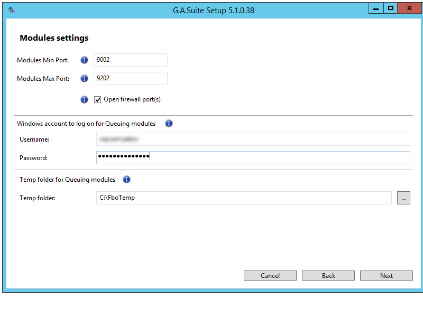This screenshot has width=423, height=317.
Task: Click 'Temp folder for Queuing modules' text
Action: [x=68, y=180]
